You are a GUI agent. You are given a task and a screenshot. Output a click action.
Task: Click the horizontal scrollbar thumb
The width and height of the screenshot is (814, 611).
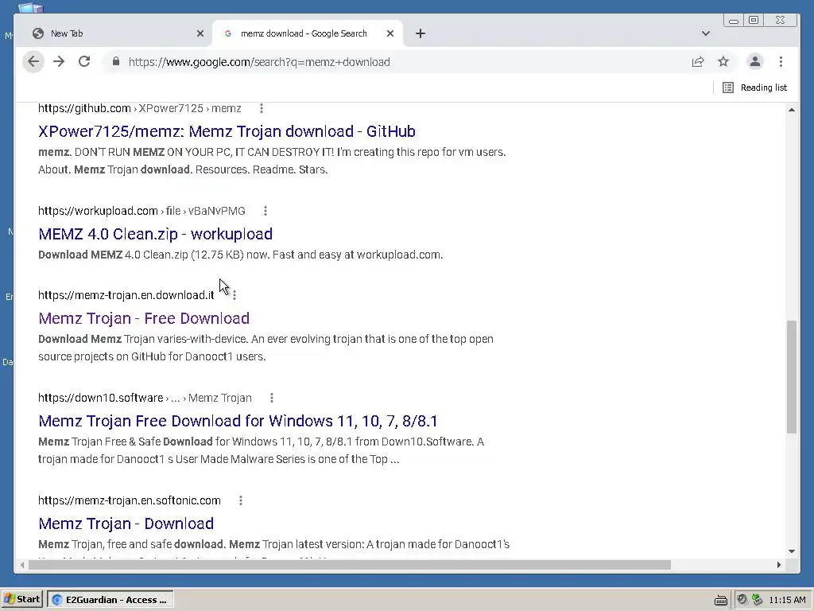[350, 565]
